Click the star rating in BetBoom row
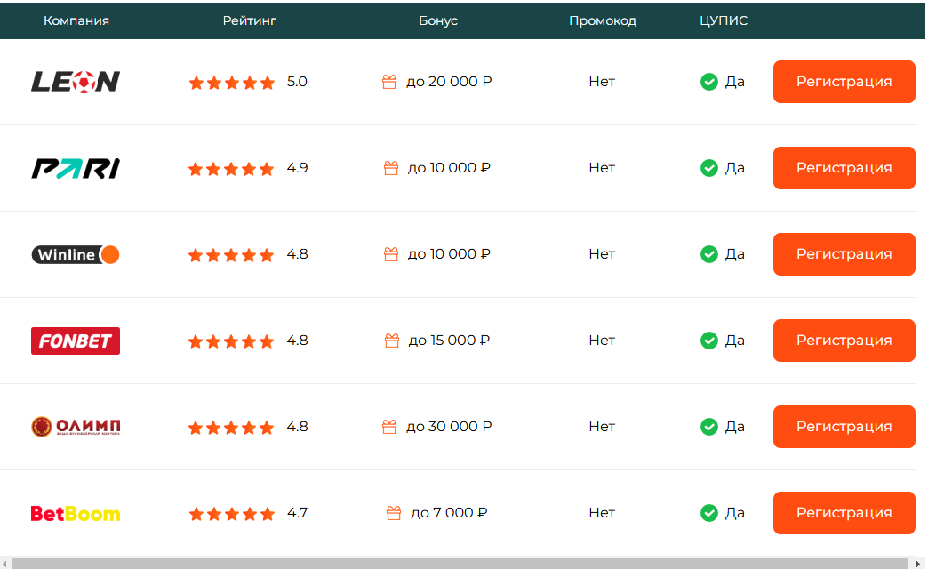This screenshot has height=569, width=936. point(232,514)
